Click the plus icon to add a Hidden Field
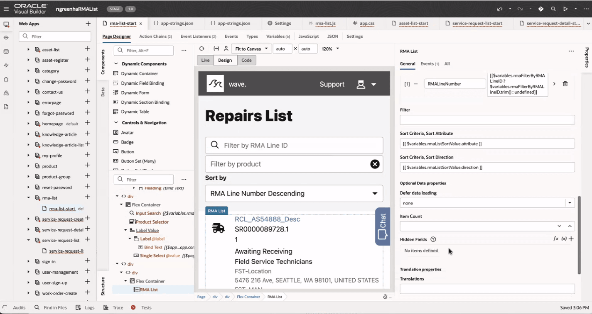This screenshot has height=314, width=592. click(571, 239)
